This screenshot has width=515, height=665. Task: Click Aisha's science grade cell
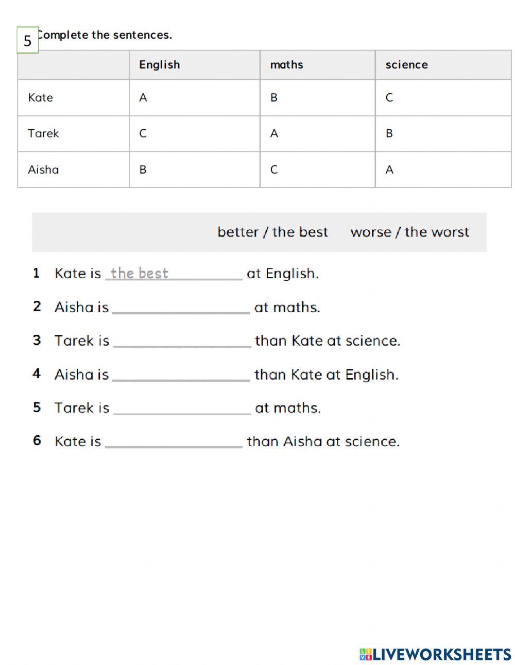pos(443,169)
